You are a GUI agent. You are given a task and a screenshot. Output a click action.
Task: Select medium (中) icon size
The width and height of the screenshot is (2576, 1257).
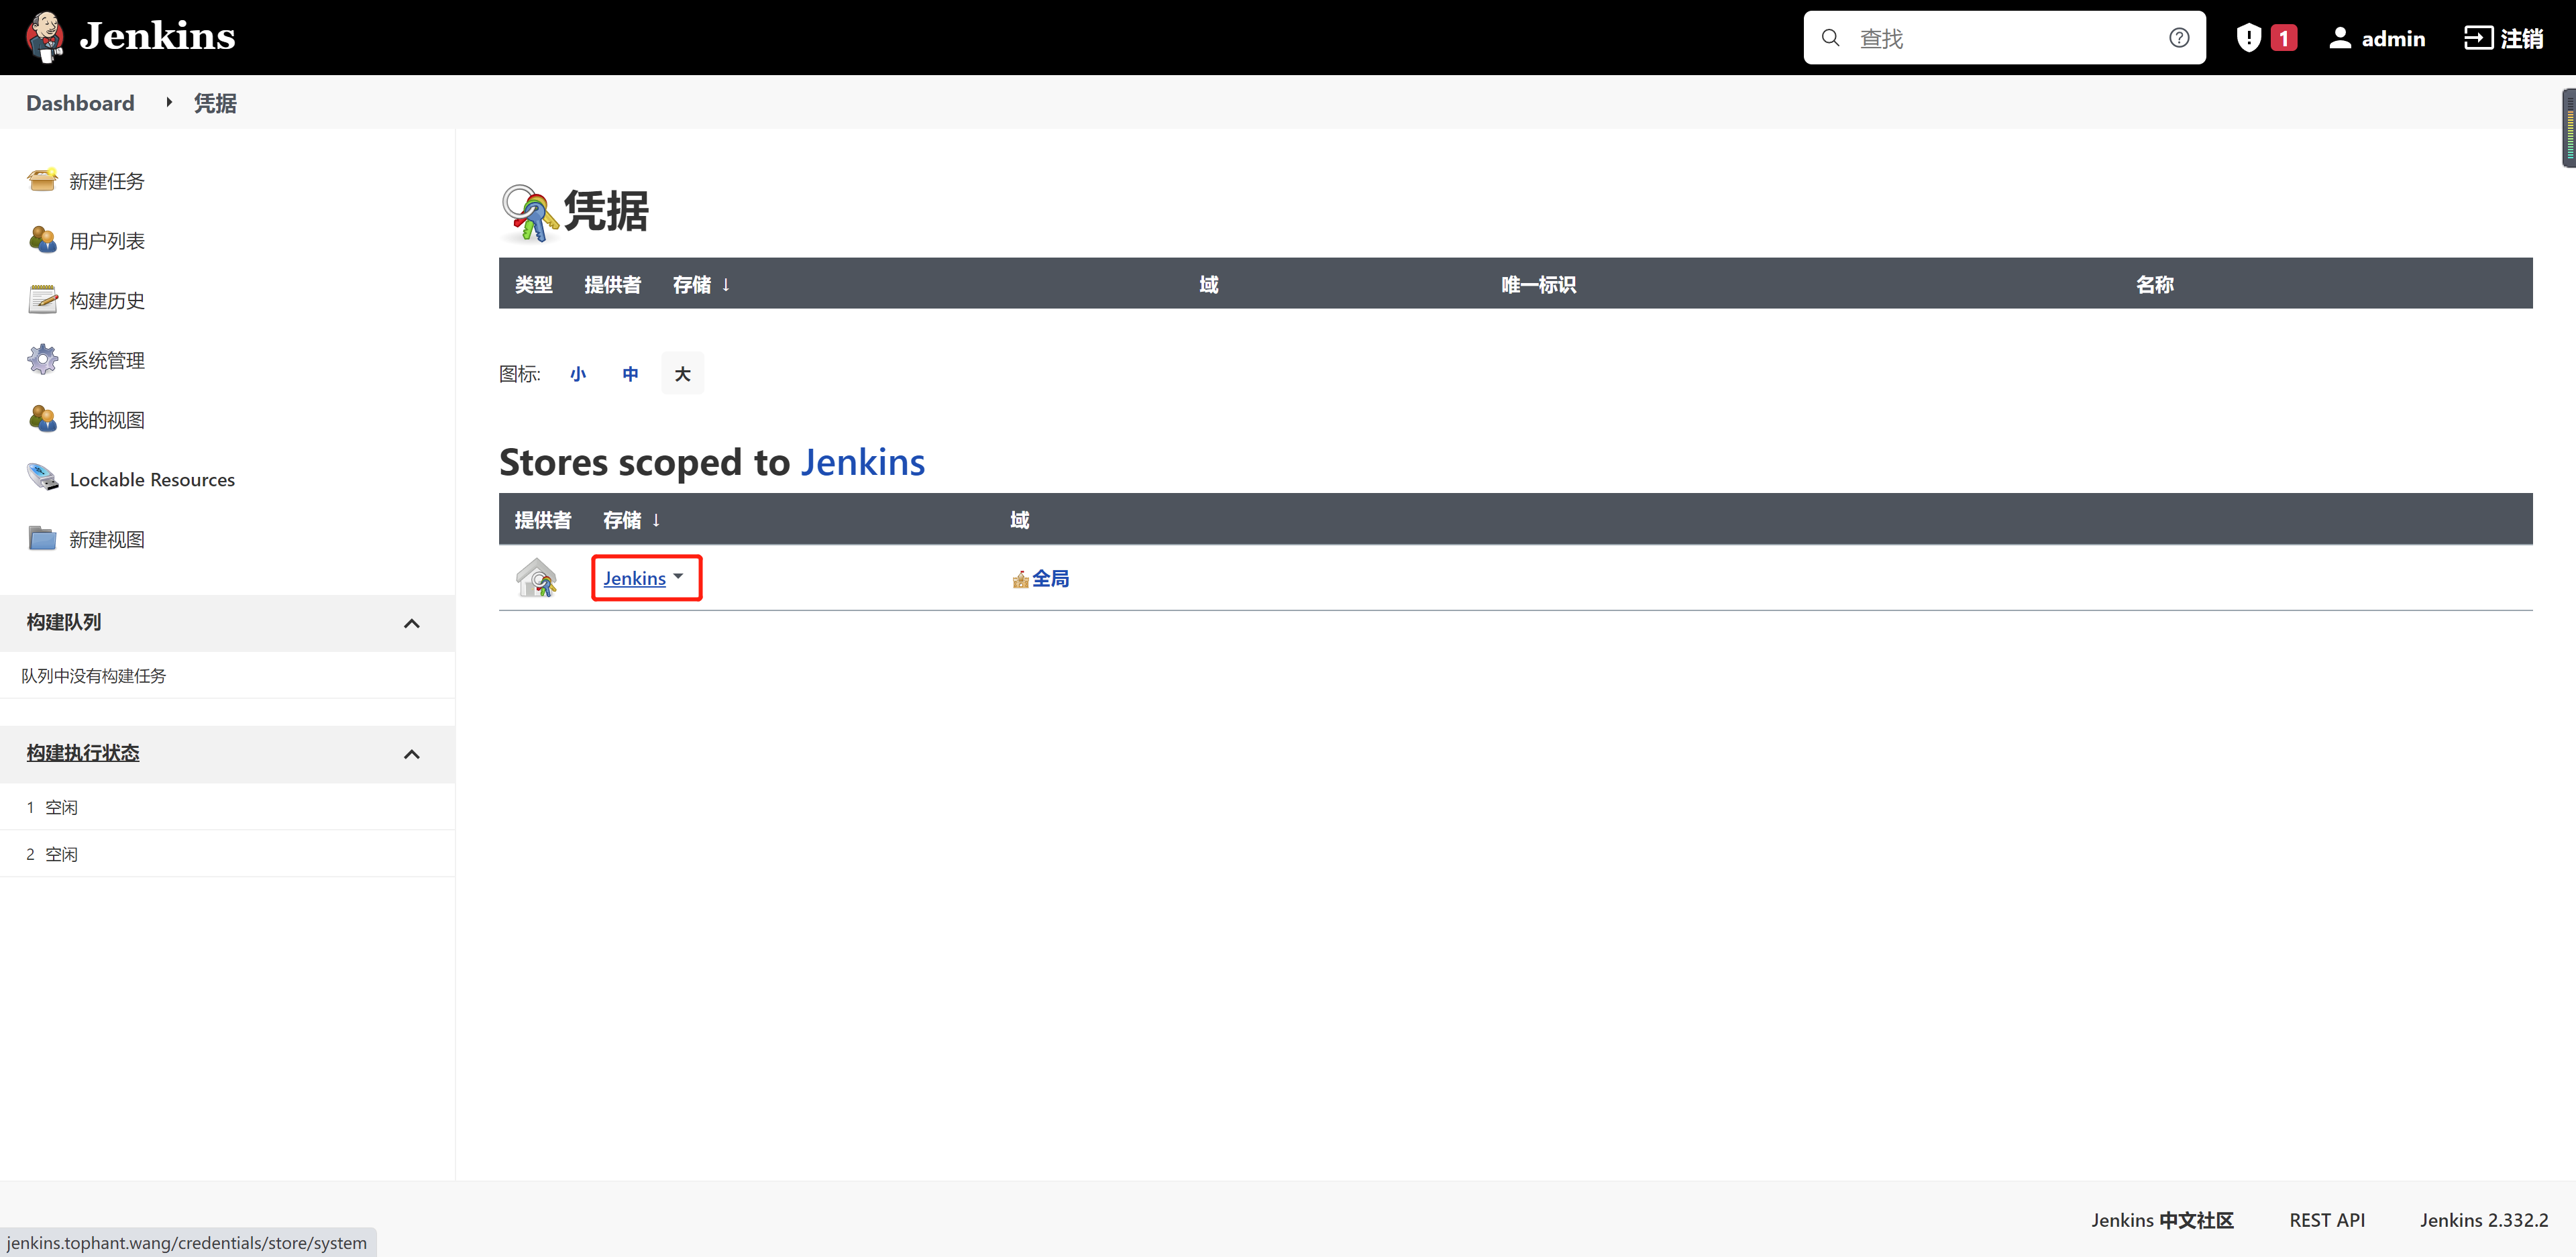point(630,374)
